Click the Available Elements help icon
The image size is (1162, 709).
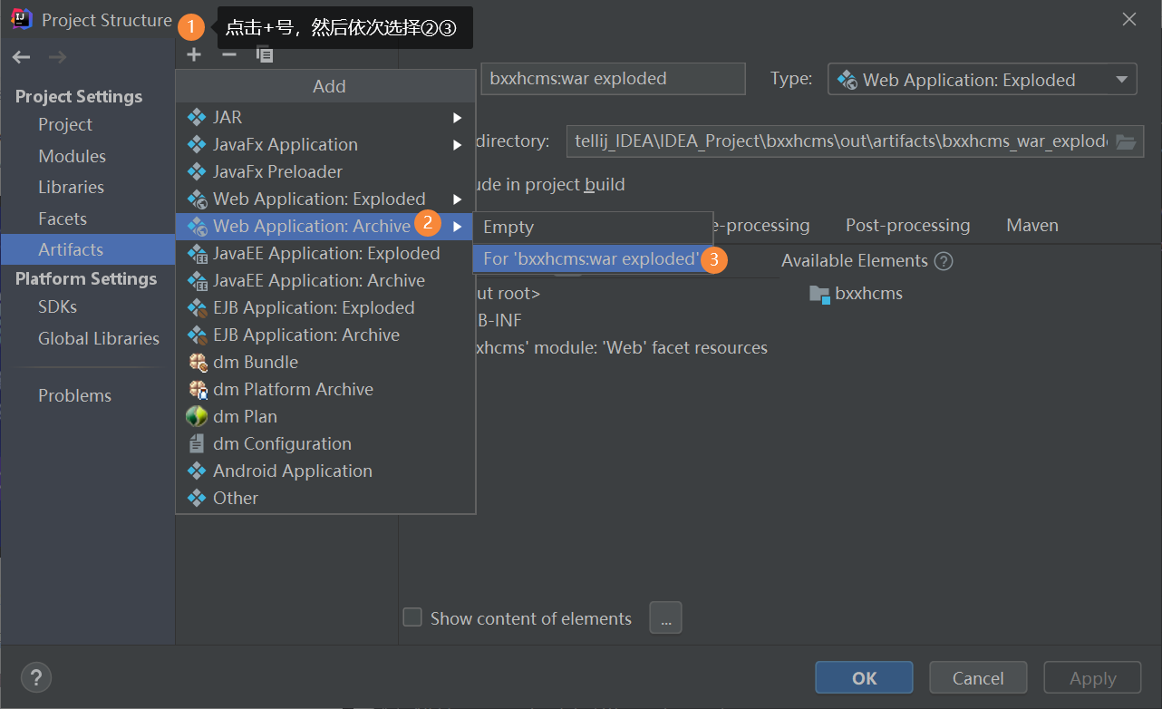click(944, 260)
